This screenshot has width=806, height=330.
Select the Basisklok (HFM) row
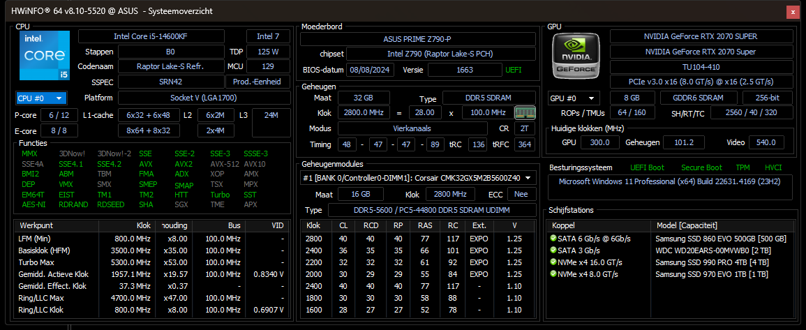pos(152,250)
